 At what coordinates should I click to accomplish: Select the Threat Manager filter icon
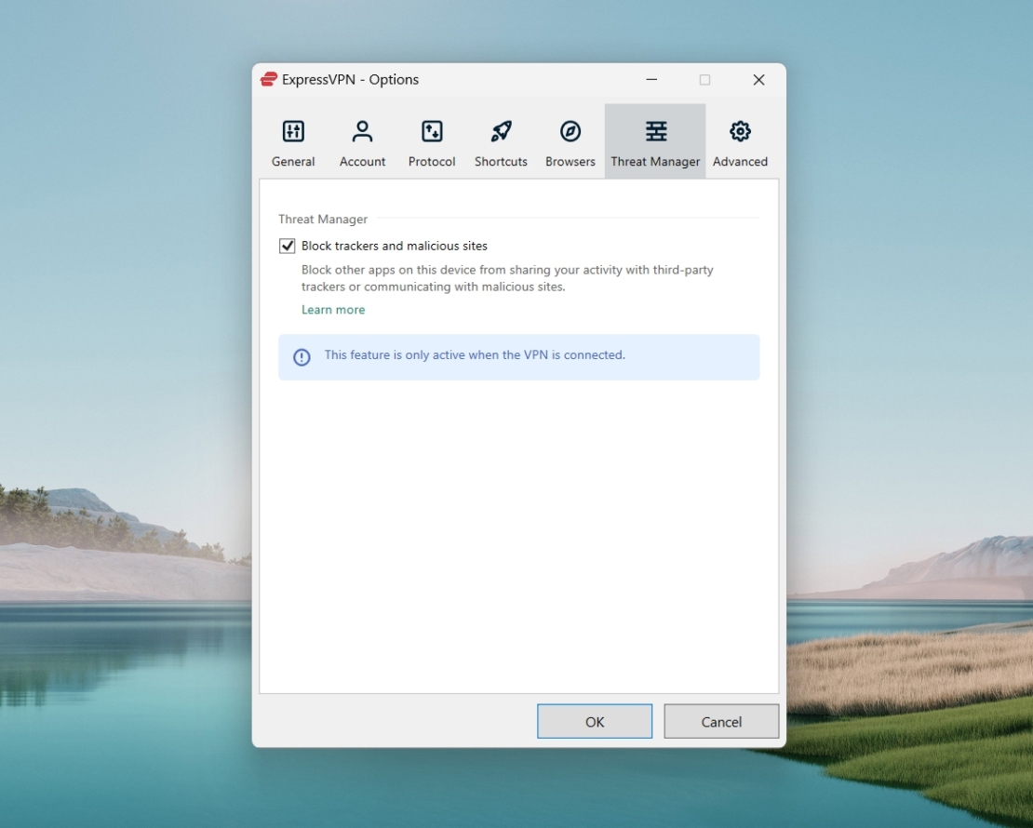click(654, 131)
